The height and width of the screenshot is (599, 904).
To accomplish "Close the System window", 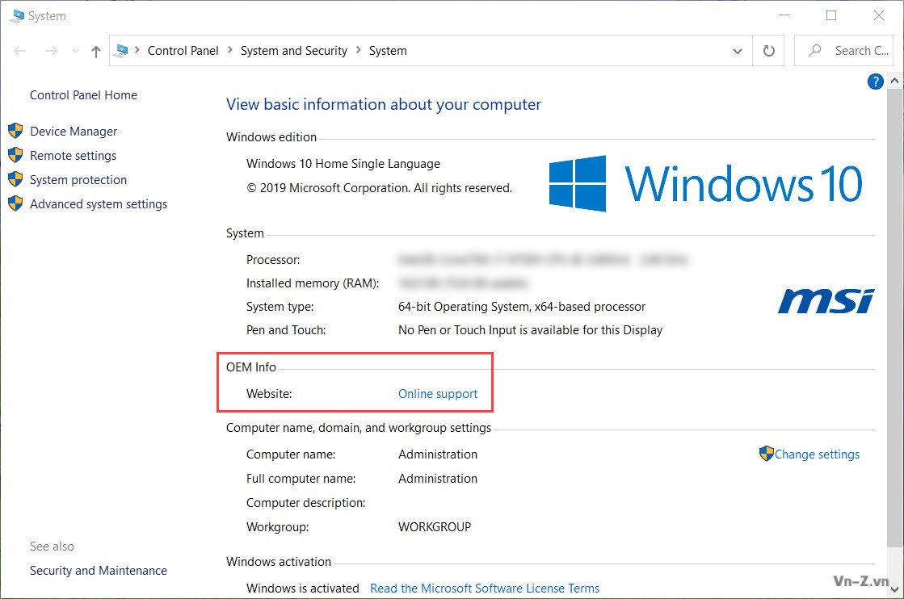I will (879, 15).
